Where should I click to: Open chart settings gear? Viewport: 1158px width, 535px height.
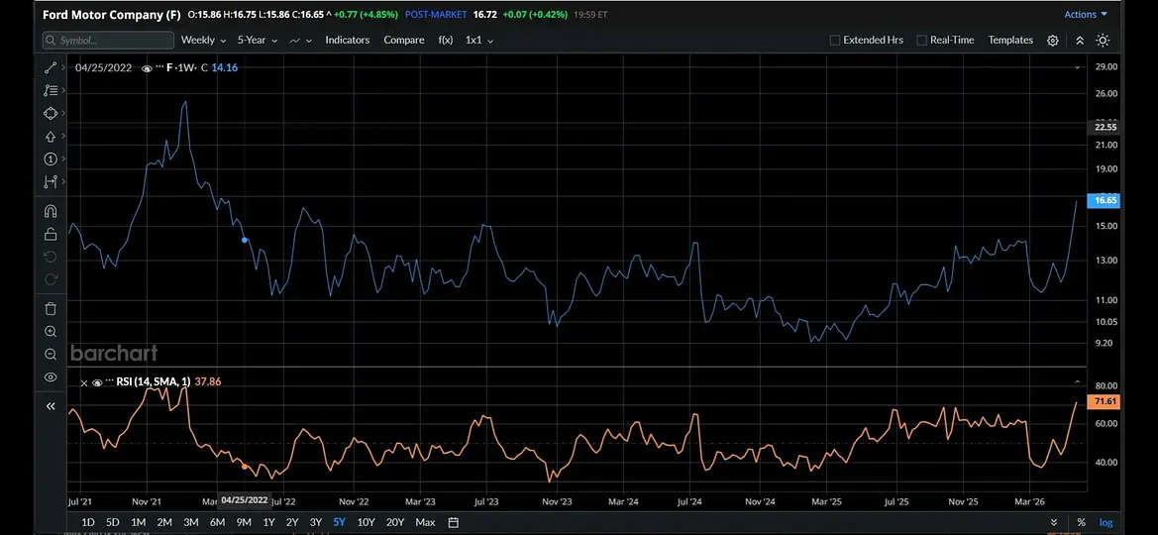1052,40
